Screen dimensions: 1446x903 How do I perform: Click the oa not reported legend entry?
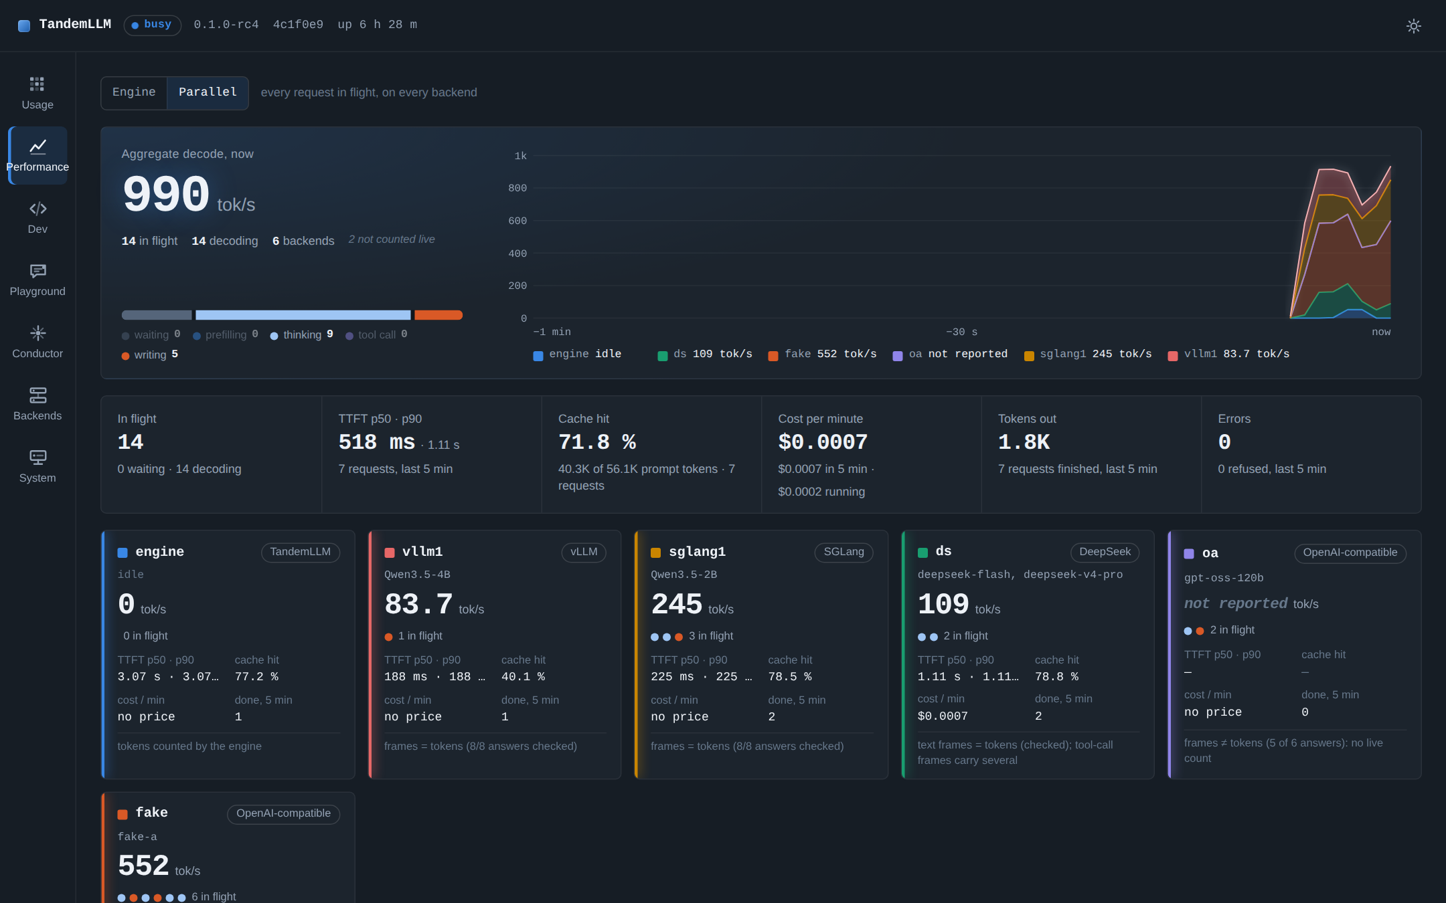coord(950,354)
